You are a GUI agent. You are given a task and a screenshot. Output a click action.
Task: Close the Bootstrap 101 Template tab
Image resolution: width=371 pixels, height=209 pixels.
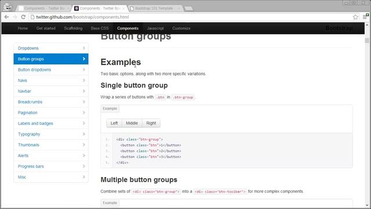179,9
